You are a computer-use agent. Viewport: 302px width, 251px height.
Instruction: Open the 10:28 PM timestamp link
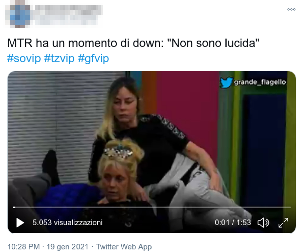pyautogui.click(x=23, y=246)
